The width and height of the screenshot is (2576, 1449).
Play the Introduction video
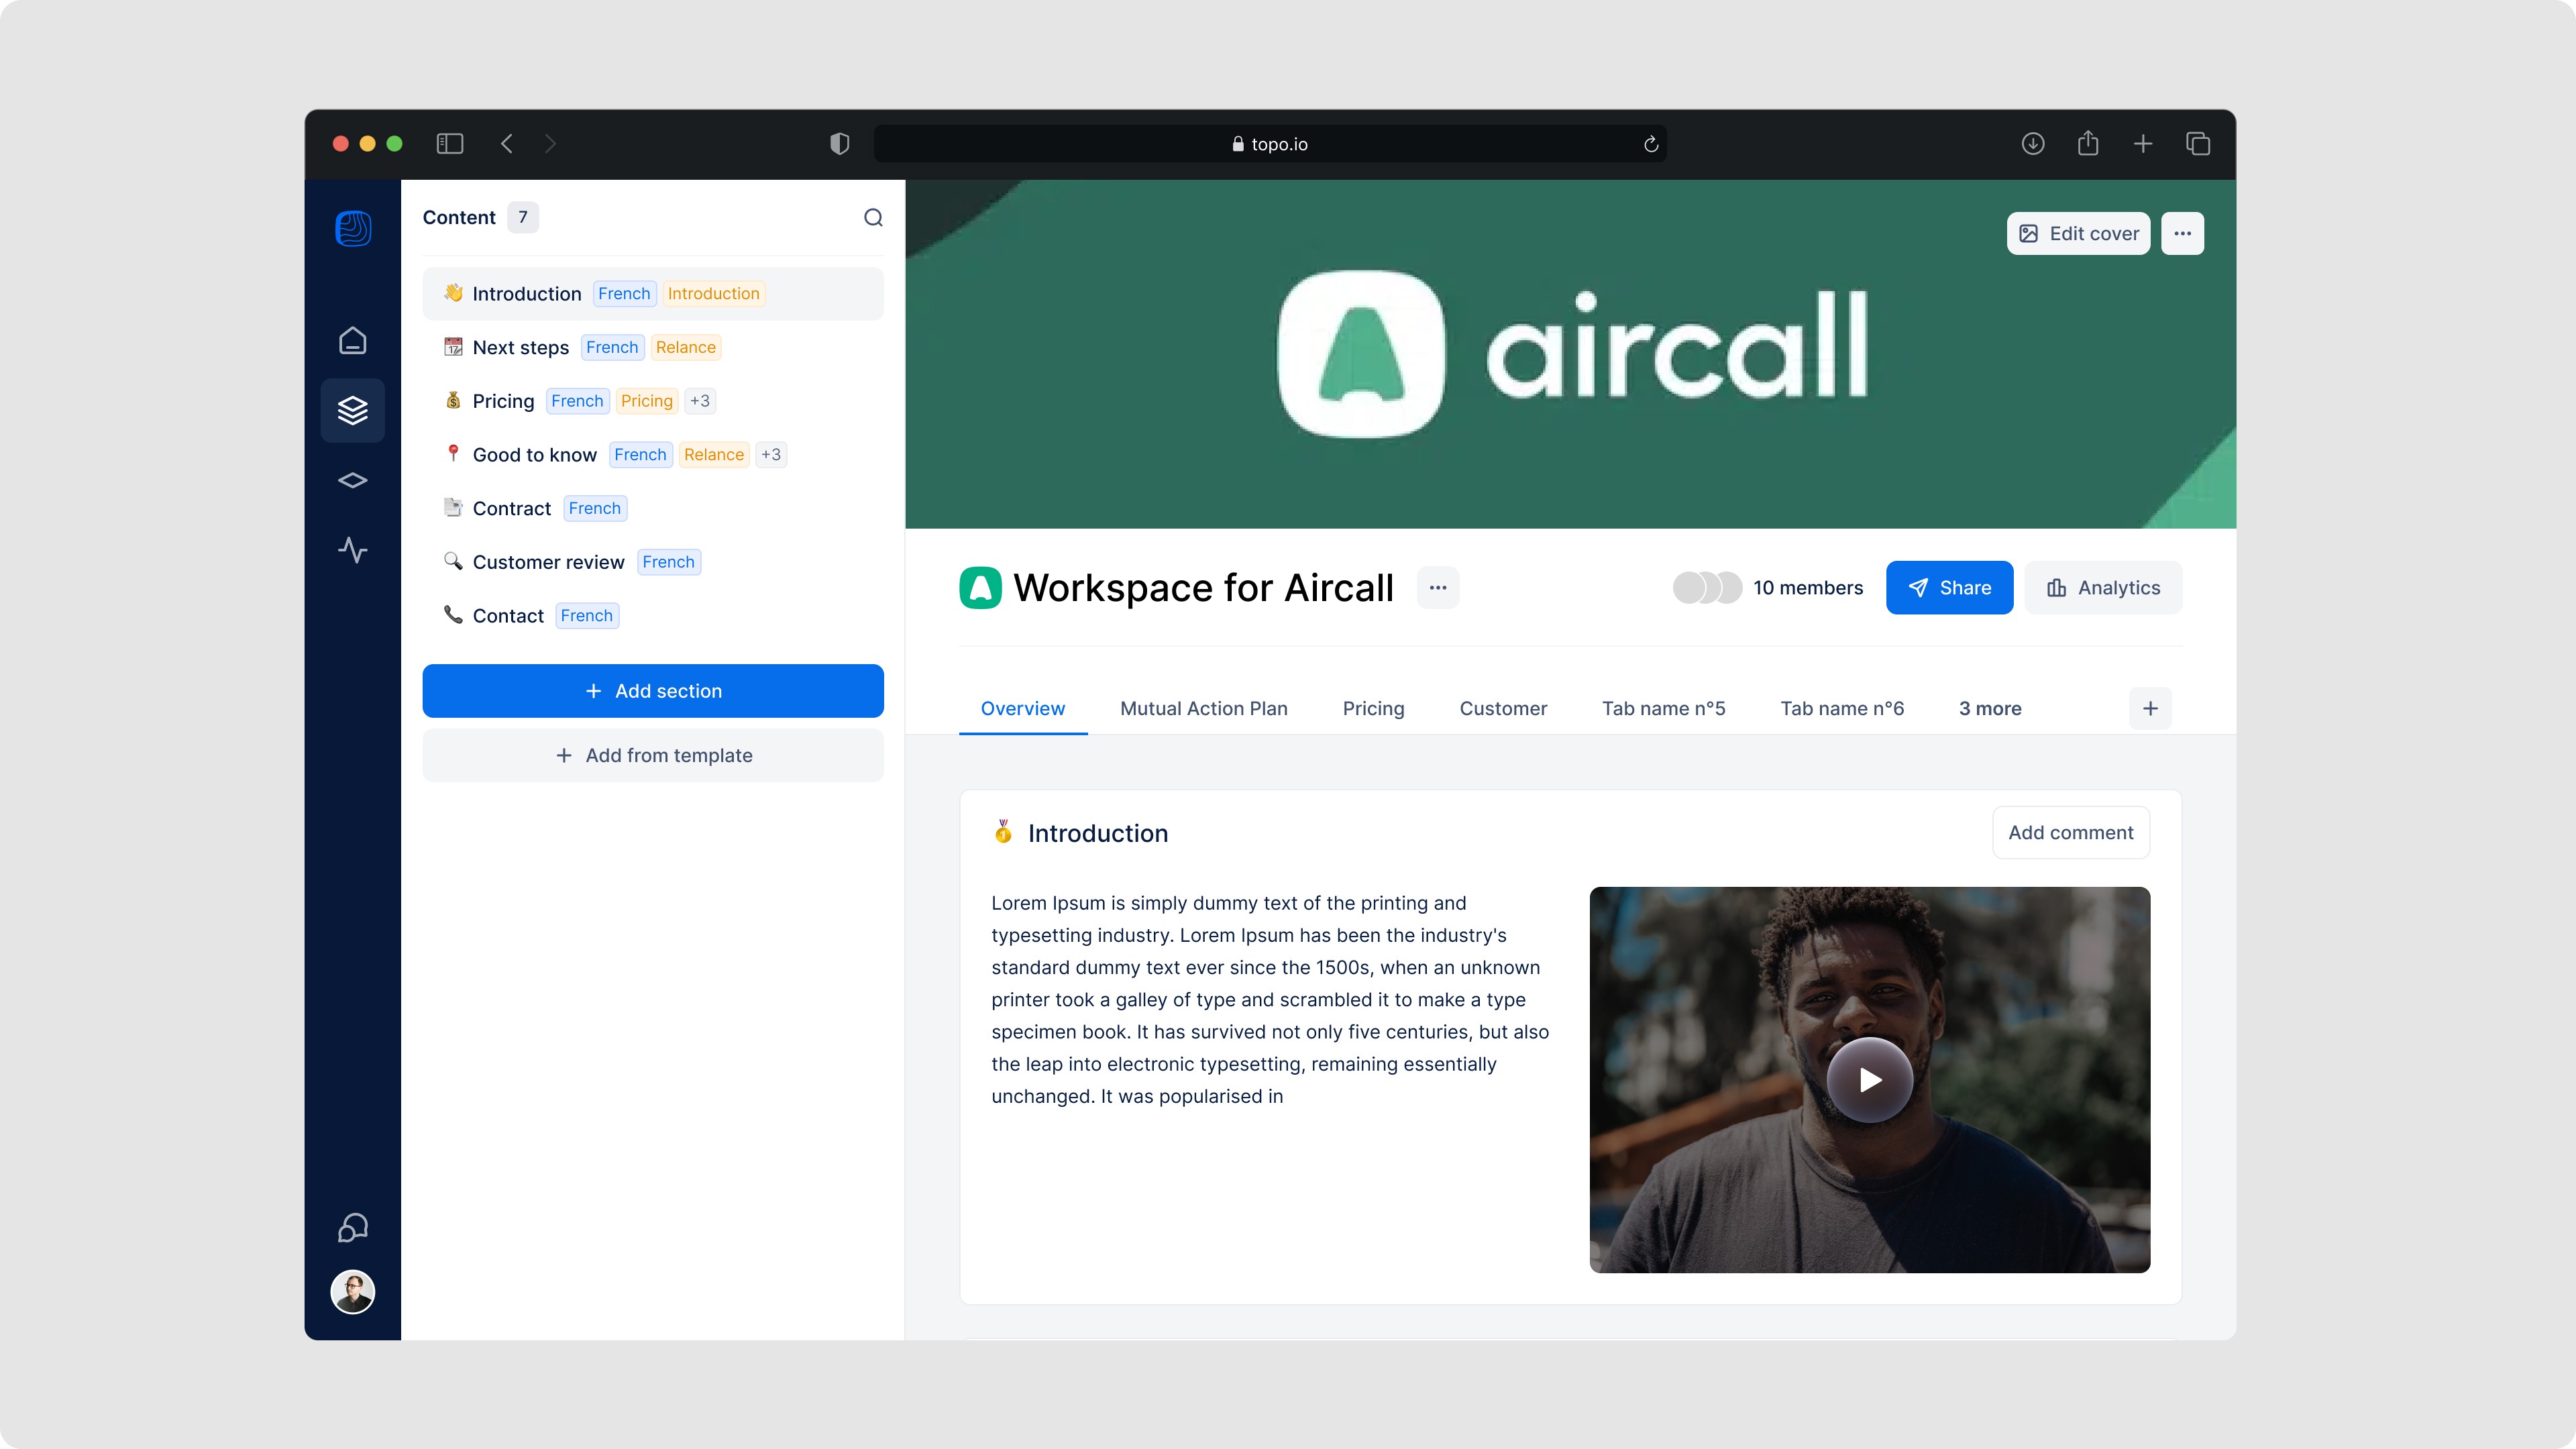(1870, 1080)
